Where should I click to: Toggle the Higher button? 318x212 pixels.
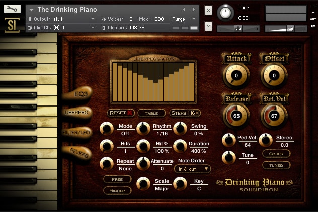[x=117, y=191]
